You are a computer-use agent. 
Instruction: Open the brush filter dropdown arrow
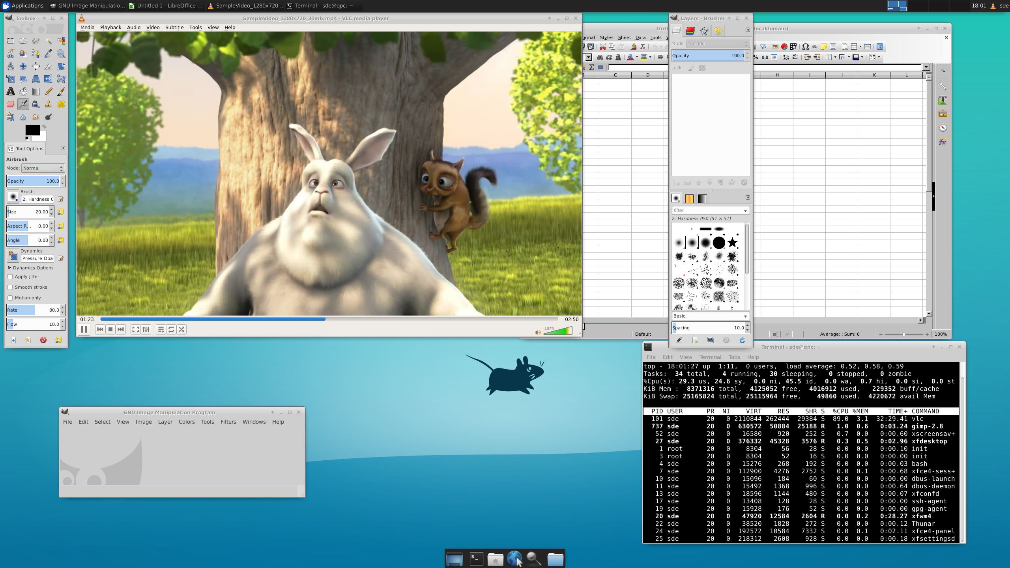click(x=745, y=211)
